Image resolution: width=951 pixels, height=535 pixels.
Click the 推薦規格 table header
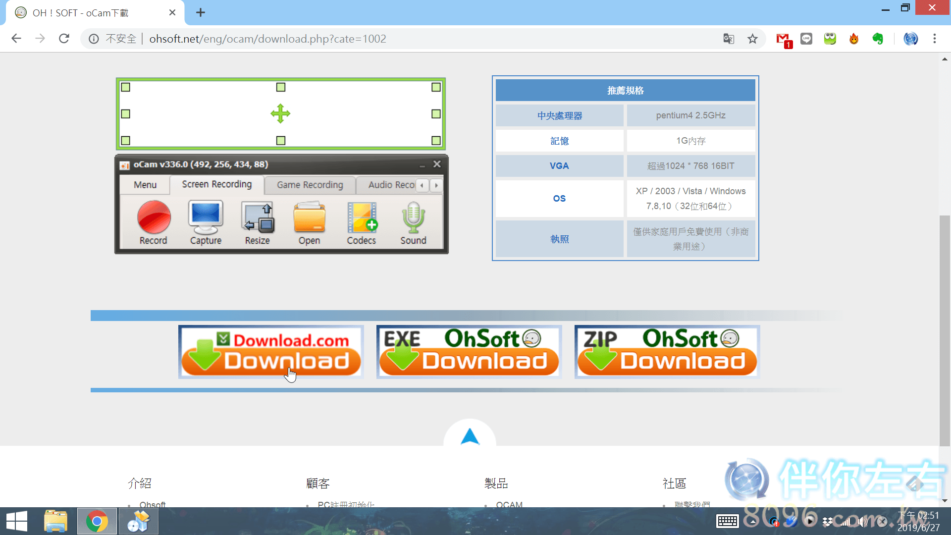[626, 90]
